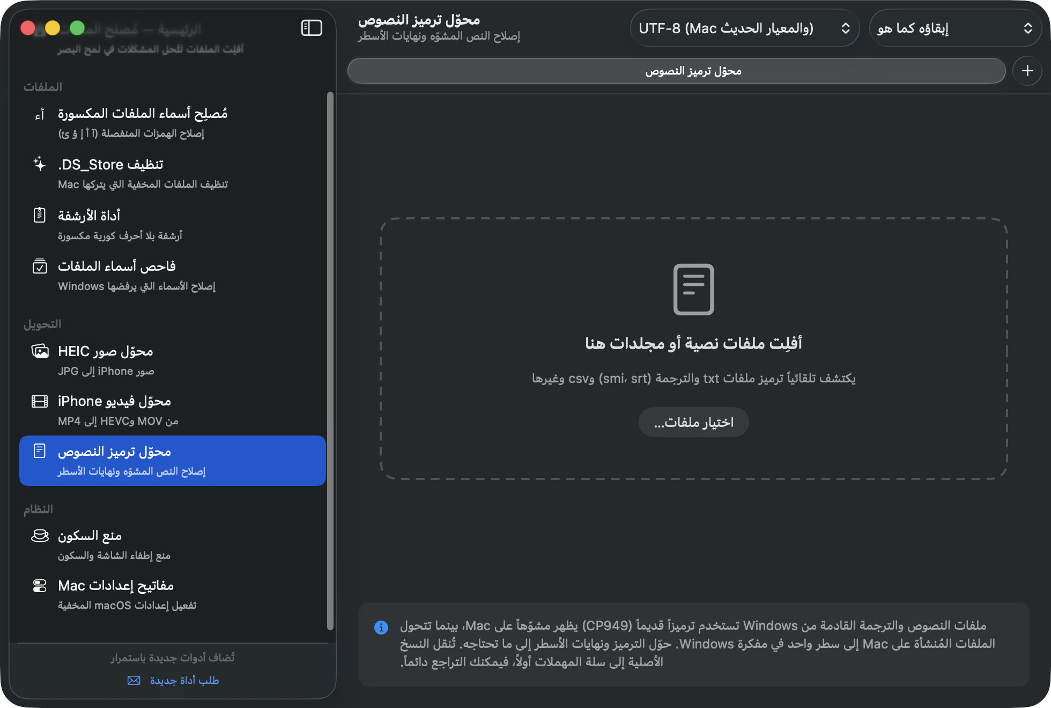The width and height of the screenshot is (1051, 708).
Task: Open the UTF-8 encoding dropdown
Action: point(745,28)
